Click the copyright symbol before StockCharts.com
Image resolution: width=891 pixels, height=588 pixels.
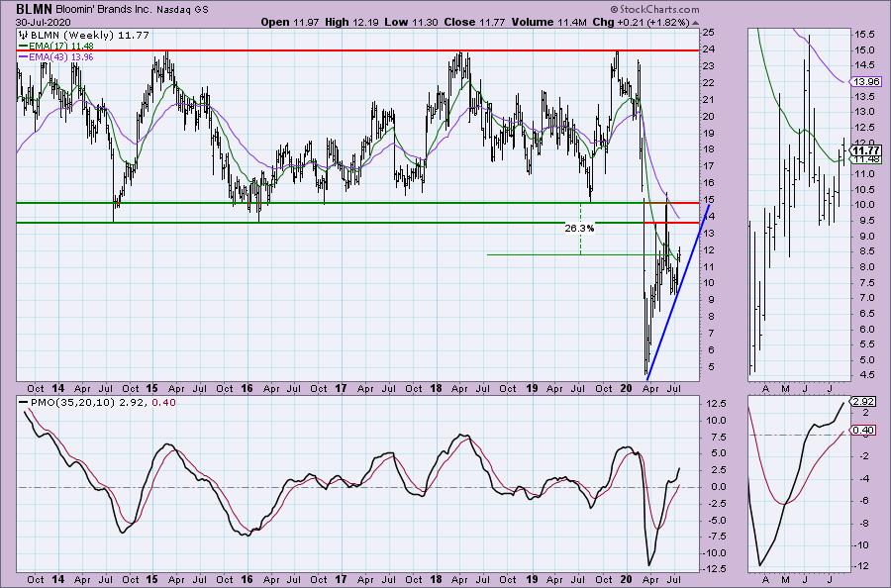click(614, 9)
